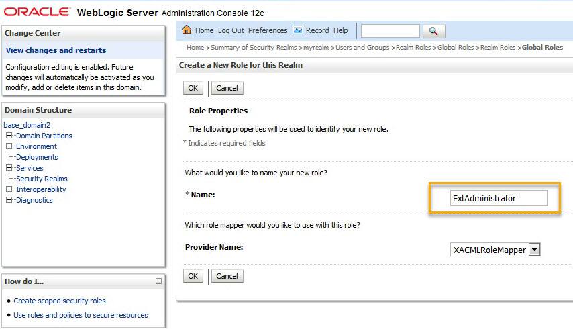Expand the Diagnostics tree node
The width and height of the screenshot is (573, 329).
[x=9, y=200]
